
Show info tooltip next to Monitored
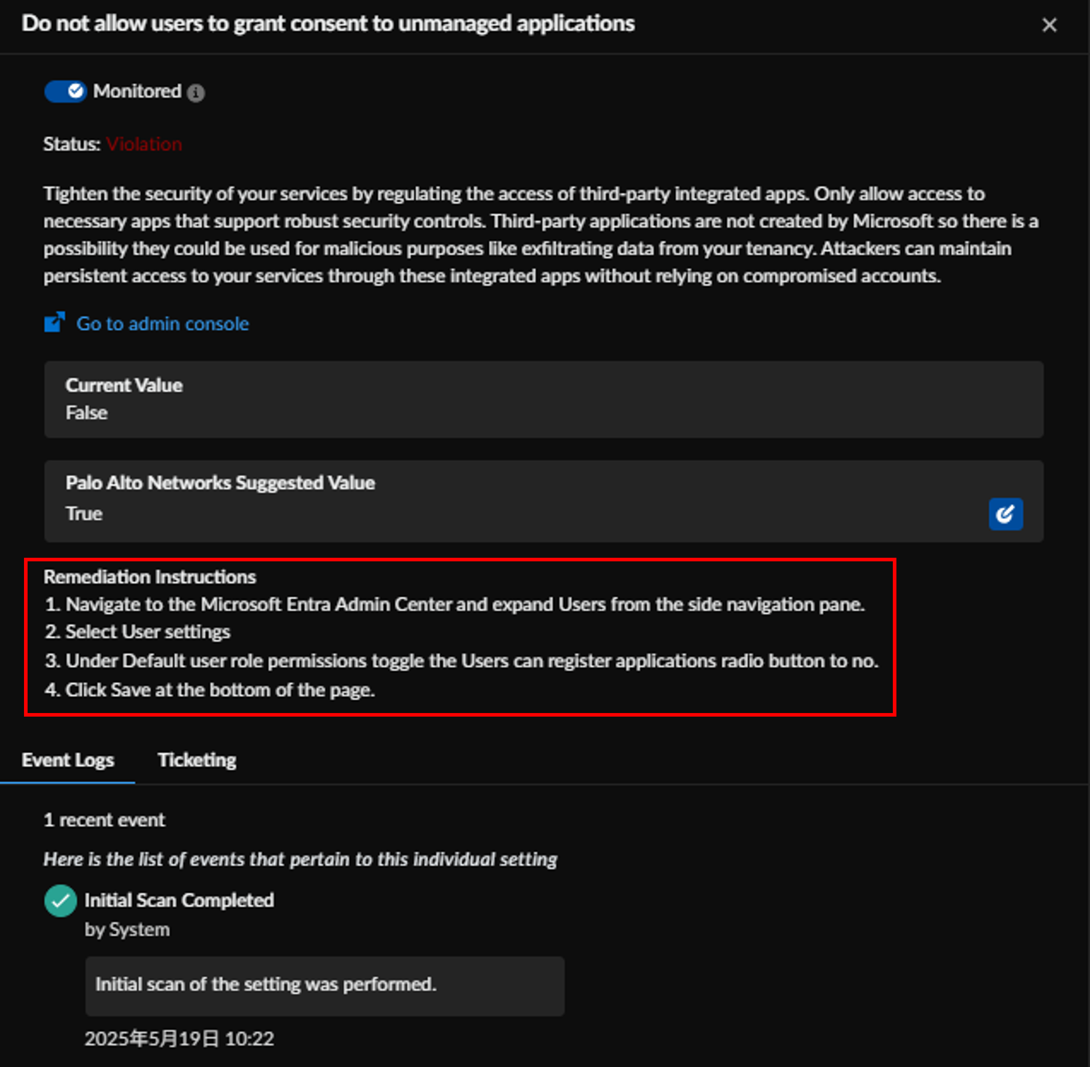pyautogui.click(x=196, y=92)
